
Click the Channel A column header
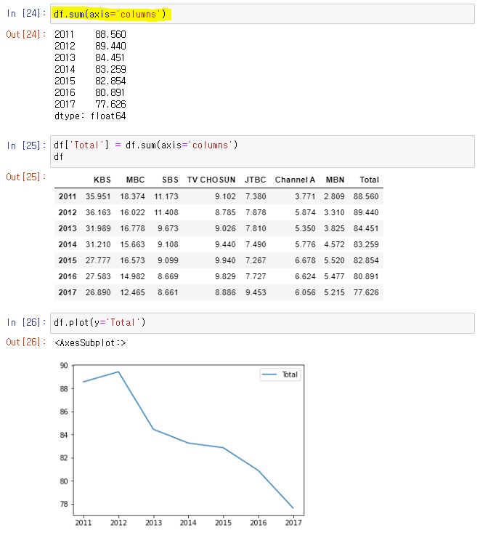click(295, 180)
